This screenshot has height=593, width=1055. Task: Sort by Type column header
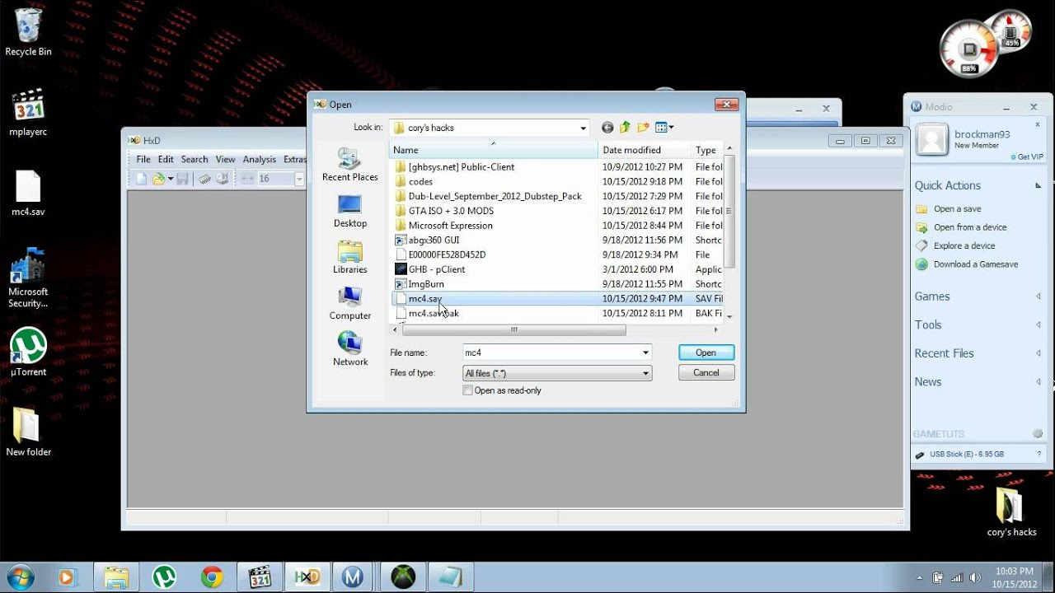[706, 150]
